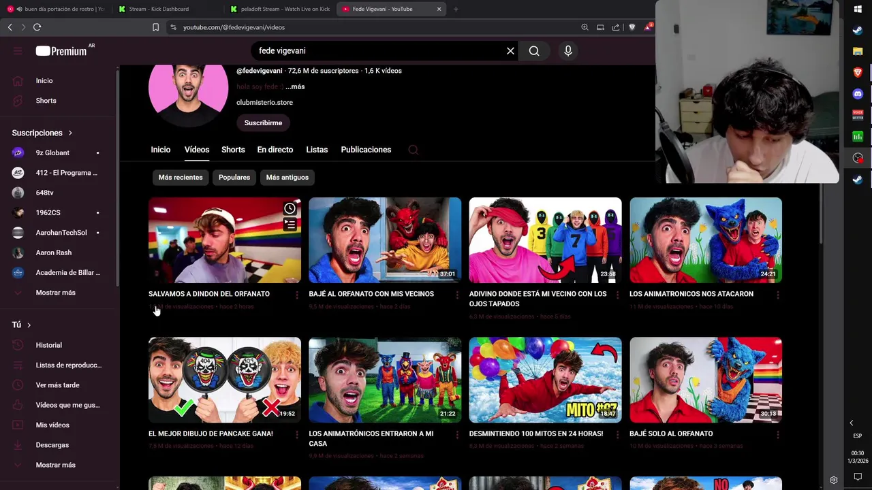The width and height of the screenshot is (872, 490).
Task: Clear the search box with the X
Action: [x=510, y=51]
